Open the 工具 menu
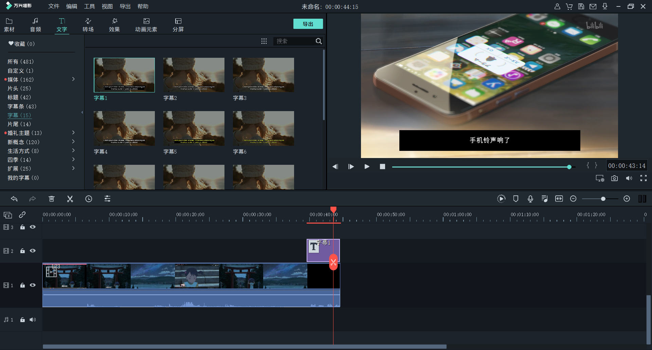This screenshot has height=350, width=652. pyautogui.click(x=89, y=6)
